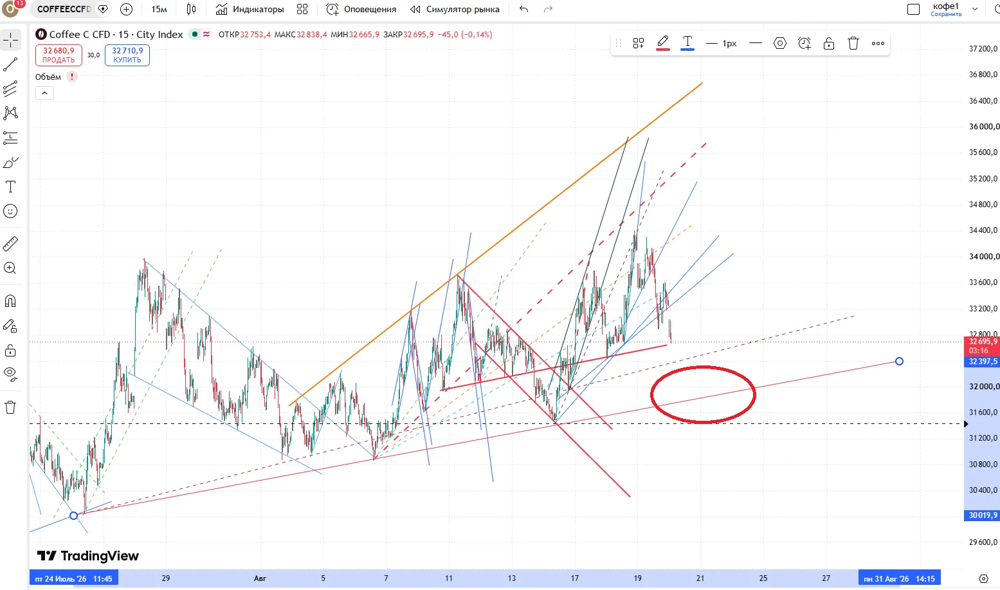Add an alert on the selected line

coord(805,43)
